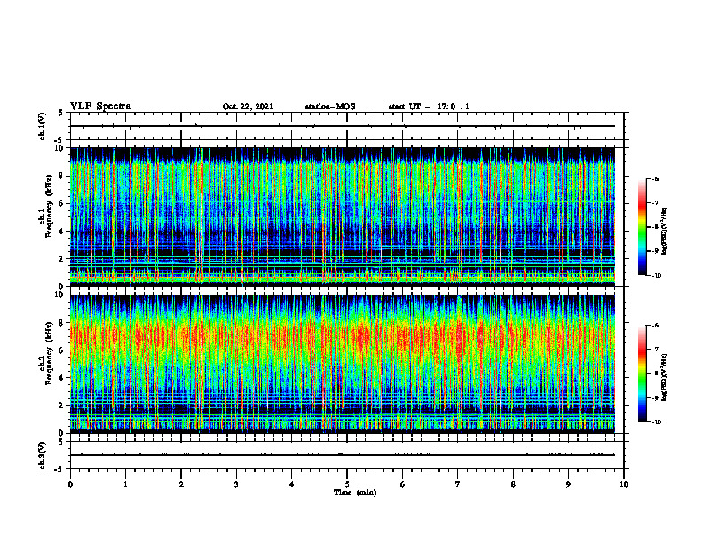The height and width of the screenshot is (543, 703).
Task: Click the ch.3(V) waveform trace line
Action: click(343, 455)
